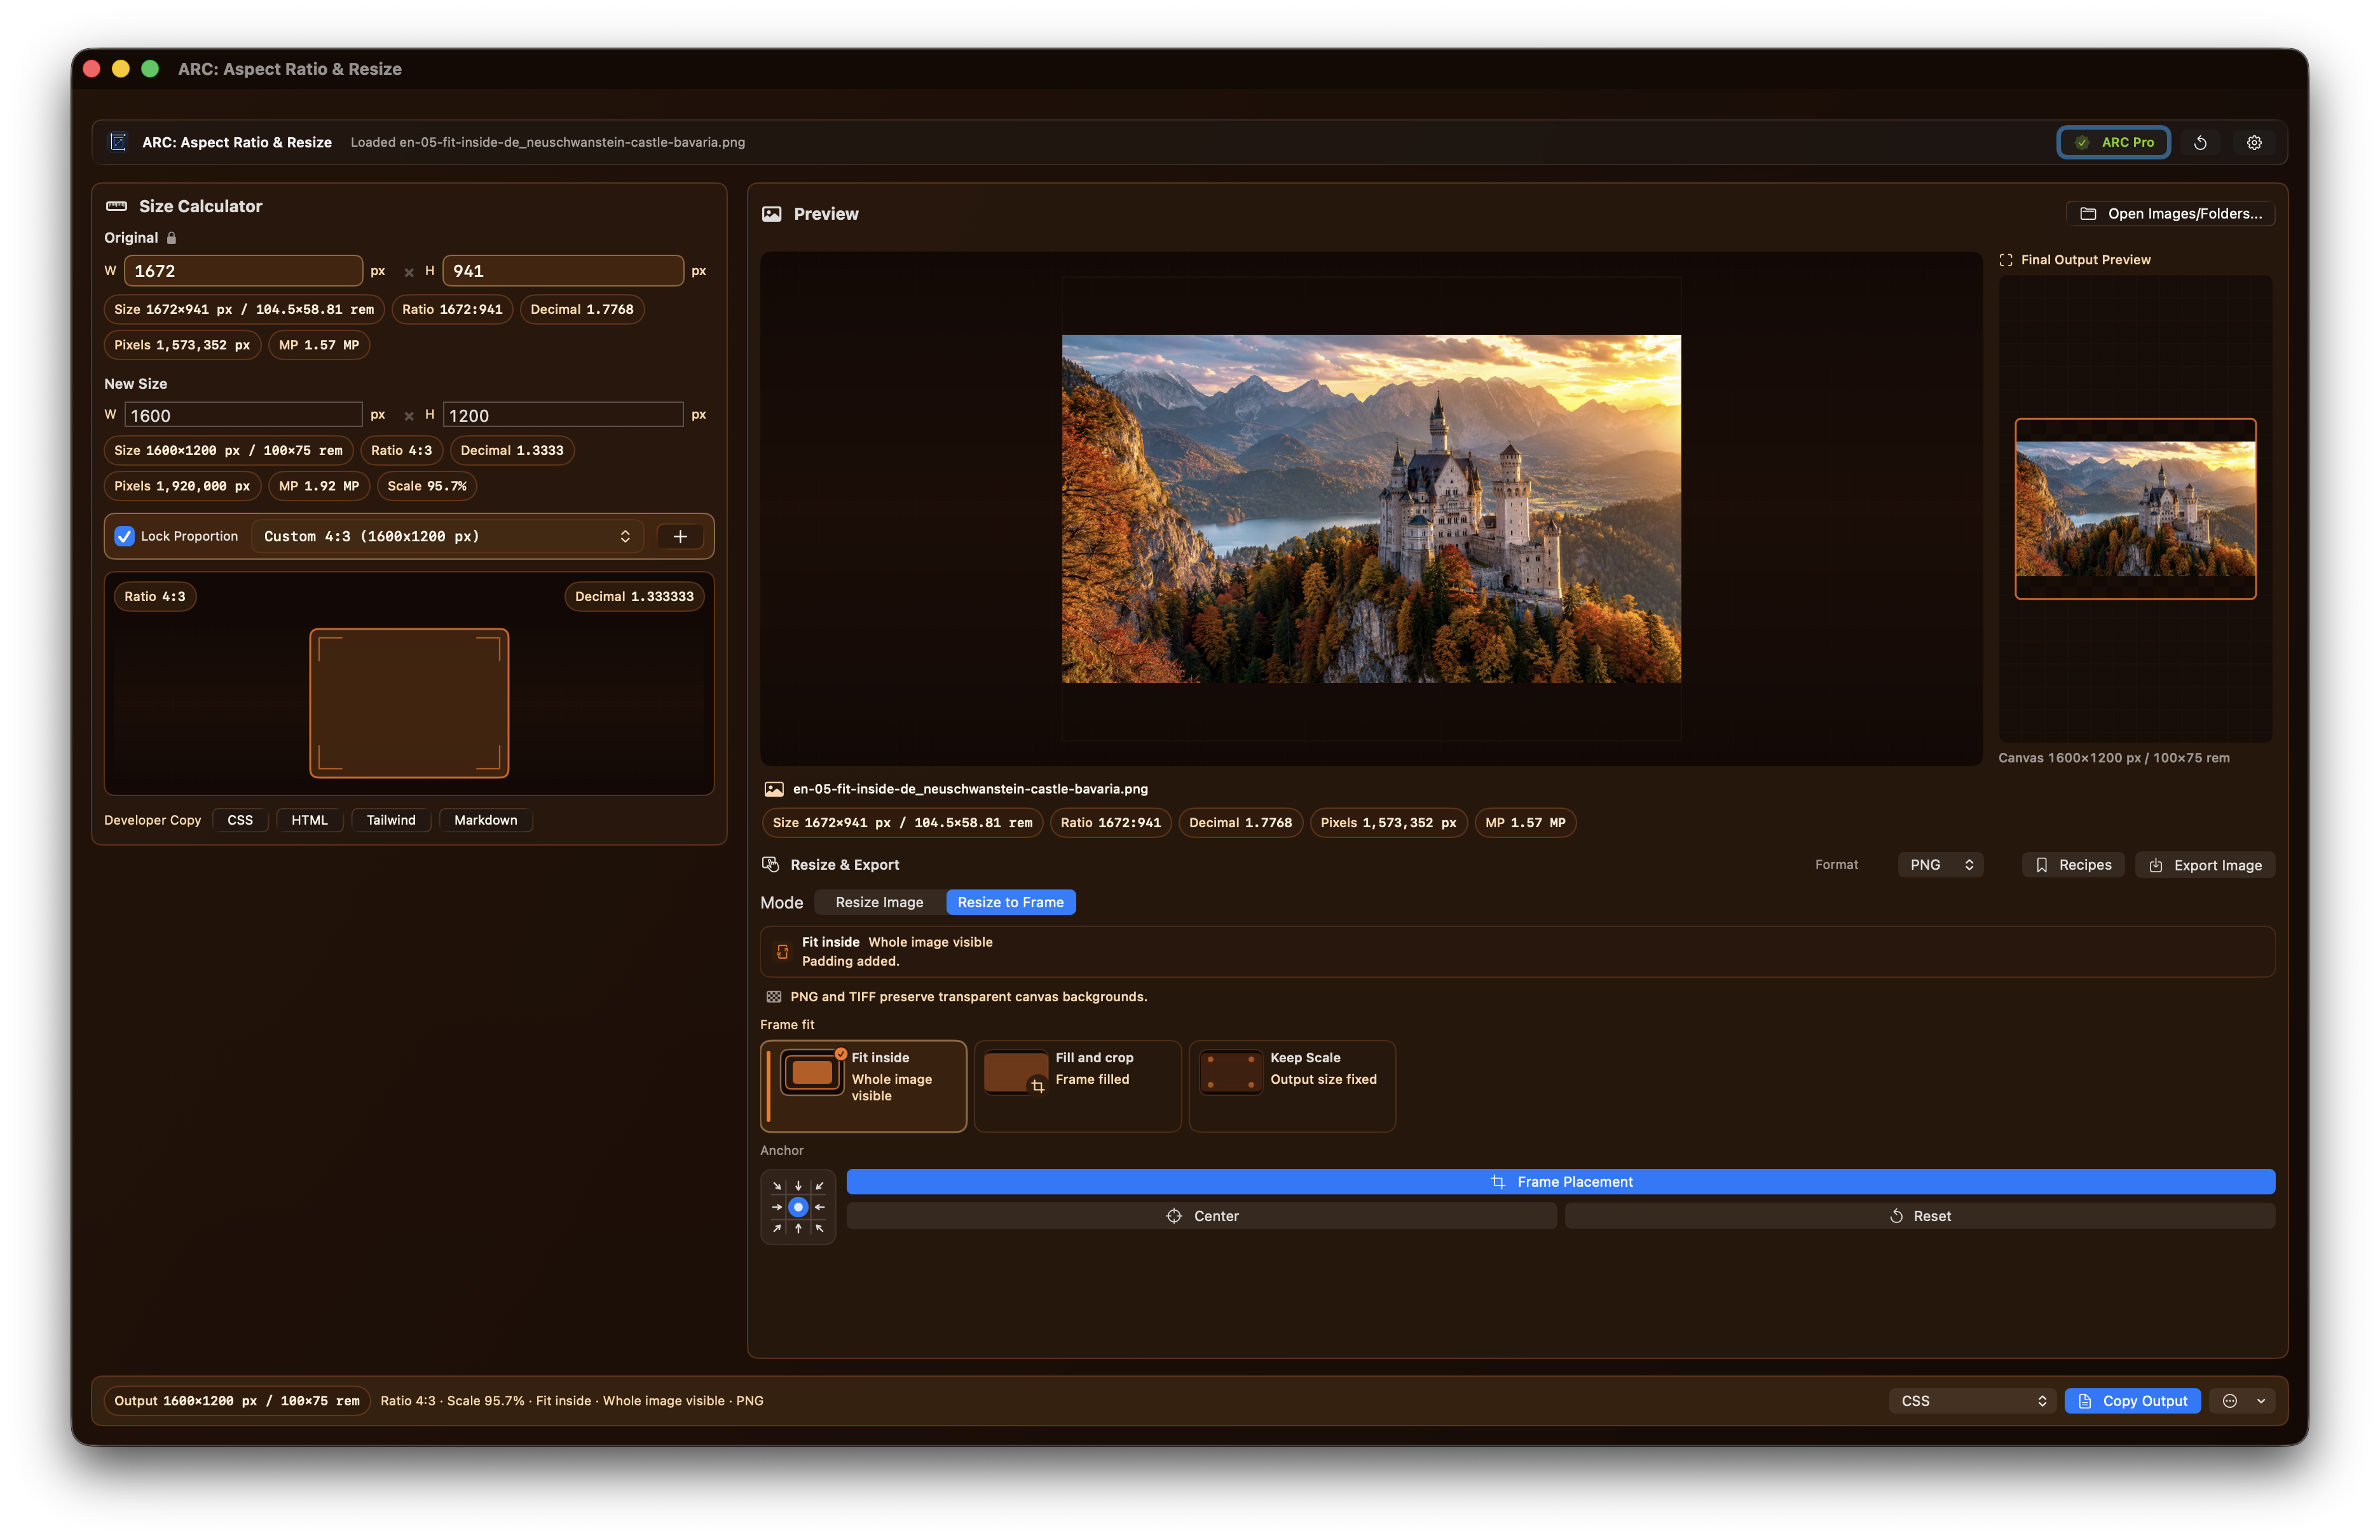Select the bottom-left anchor arrow
The width and height of the screenshot is (2380, 1540).
pyautogui.click(x=777, y=1228)
